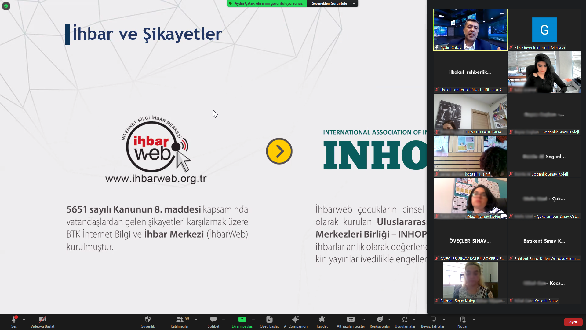Expand whiteboard options arrow
Screen dimensions: 586x330
444,319
